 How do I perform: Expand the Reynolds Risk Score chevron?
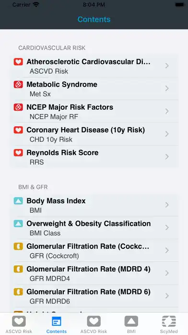pos(167,157)
